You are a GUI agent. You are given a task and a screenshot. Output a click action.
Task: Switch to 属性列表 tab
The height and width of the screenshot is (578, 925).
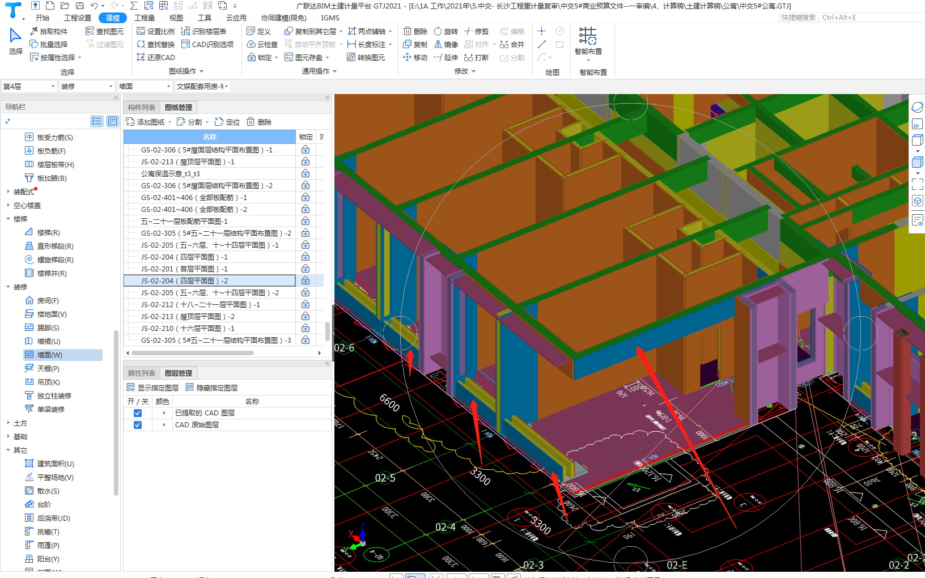tap(141, 373)
